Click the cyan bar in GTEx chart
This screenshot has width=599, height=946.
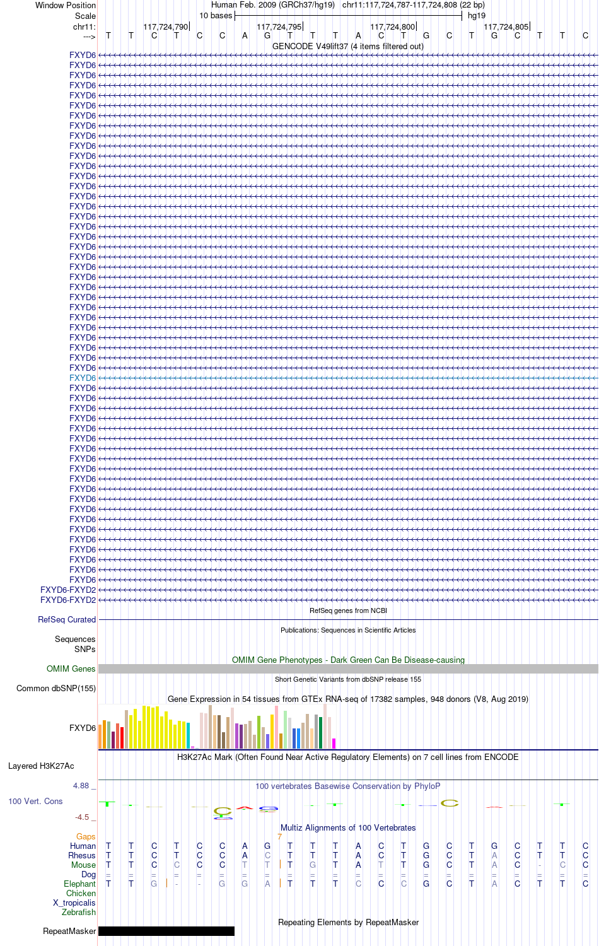pyautogui.click(x=189, y=735)
